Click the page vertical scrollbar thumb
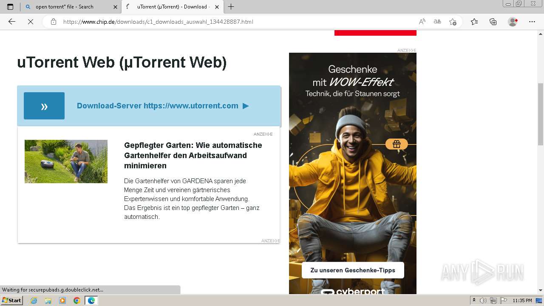Image resolution: width=544 pixels, height=306 pixels. (x=541, y=114)
